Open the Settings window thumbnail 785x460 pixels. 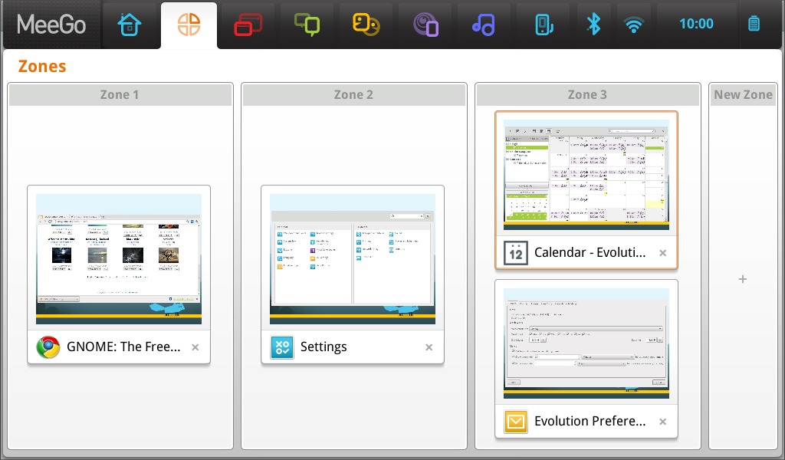[x=353, y=258]
